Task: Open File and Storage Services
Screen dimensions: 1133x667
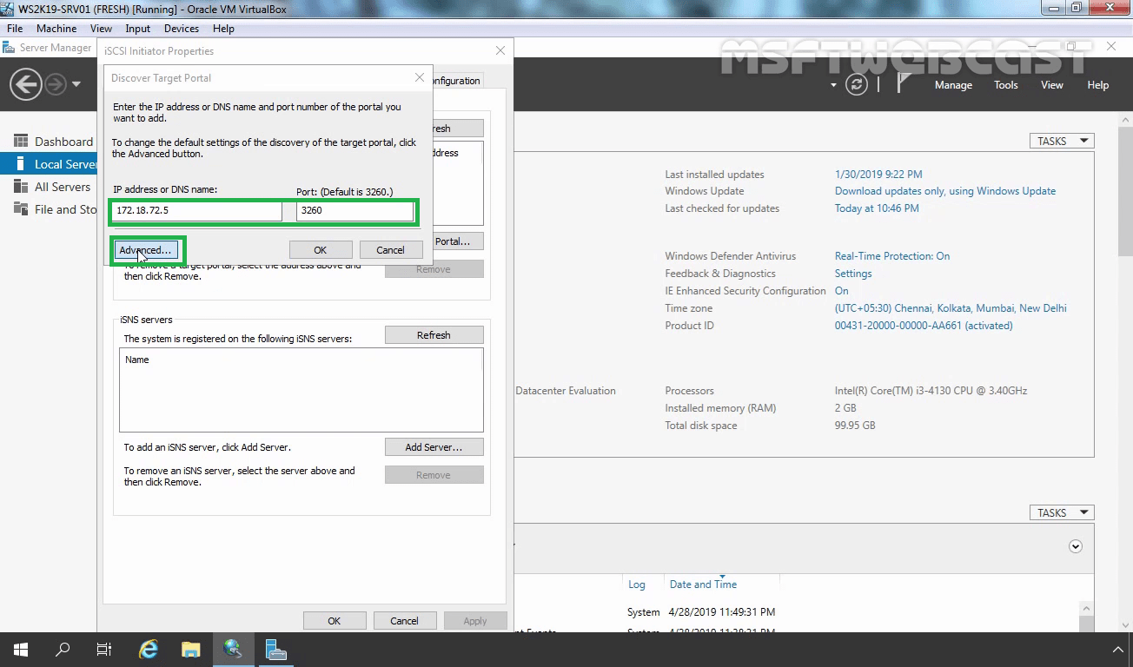Action: point(63,208)
